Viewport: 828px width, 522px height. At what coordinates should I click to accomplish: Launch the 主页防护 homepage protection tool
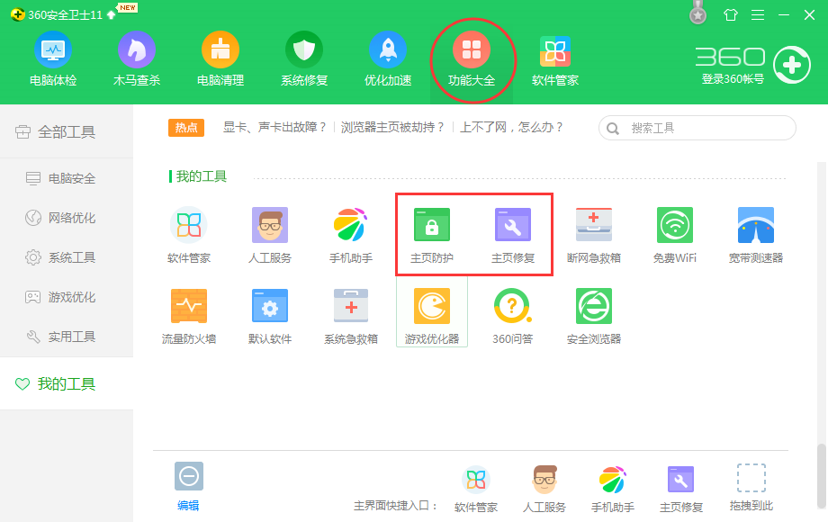click(x=432, y=232)
